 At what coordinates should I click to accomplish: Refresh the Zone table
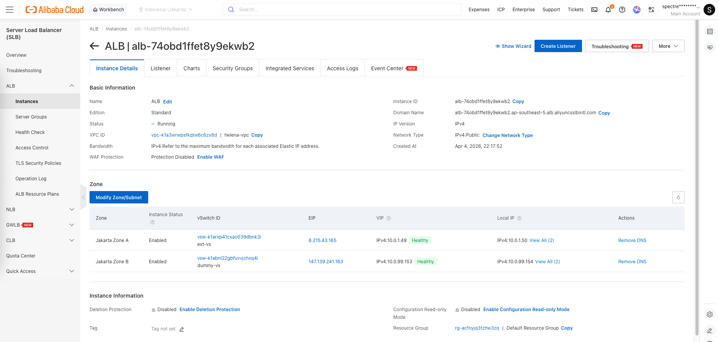pos(678,197)
